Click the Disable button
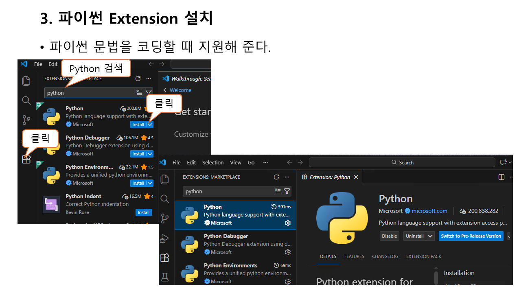The image size is (521, 293). point(390,236)
